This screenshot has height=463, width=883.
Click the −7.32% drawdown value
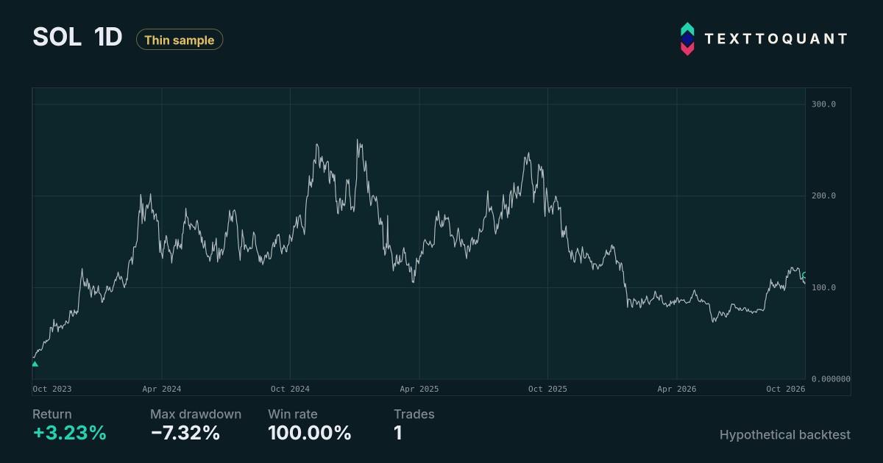185,434
